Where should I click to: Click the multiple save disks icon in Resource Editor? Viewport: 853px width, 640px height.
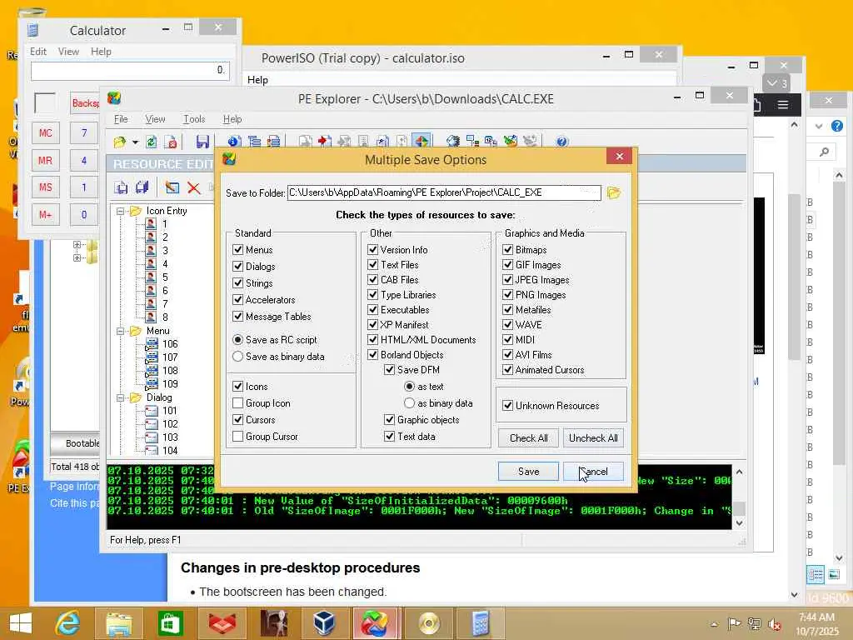click(142, 187)
